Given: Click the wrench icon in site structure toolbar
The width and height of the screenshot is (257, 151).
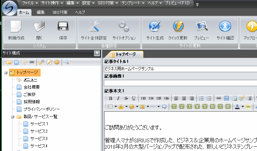Looking at the screenshot, I should click(42, 62).
